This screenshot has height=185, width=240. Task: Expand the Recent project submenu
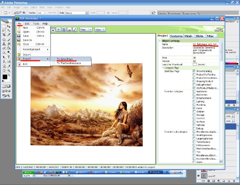click(33, 49)
